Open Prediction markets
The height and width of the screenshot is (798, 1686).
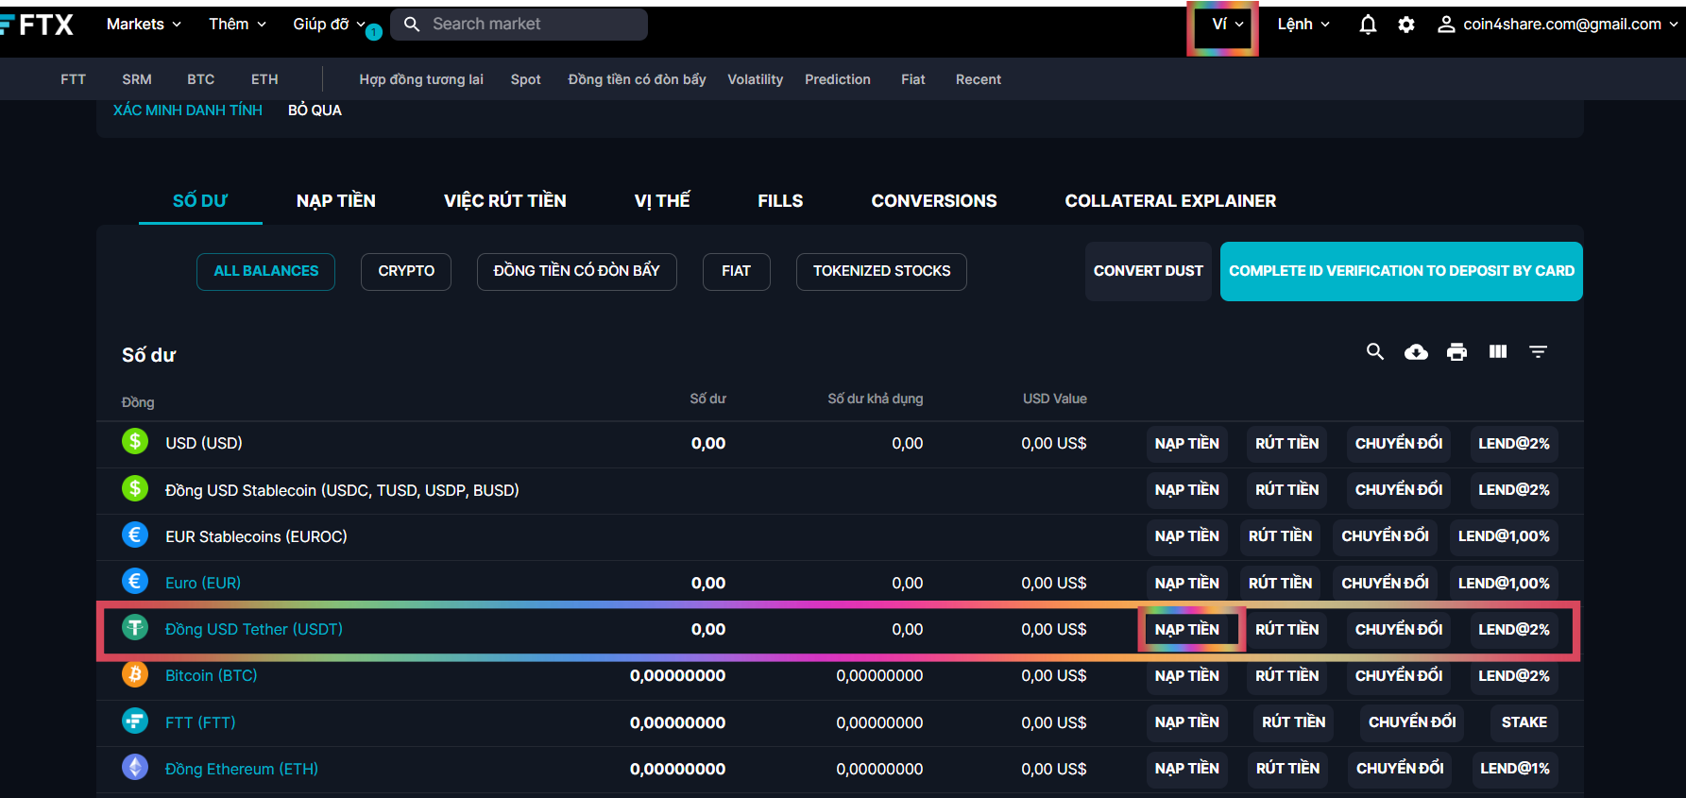838,79
